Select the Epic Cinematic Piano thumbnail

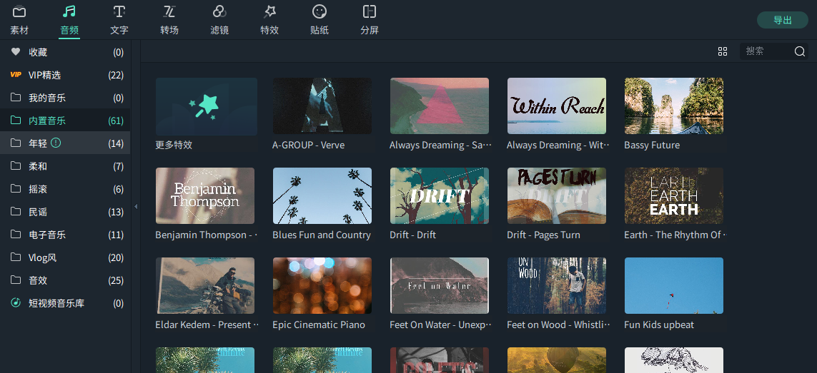(322, 286)
